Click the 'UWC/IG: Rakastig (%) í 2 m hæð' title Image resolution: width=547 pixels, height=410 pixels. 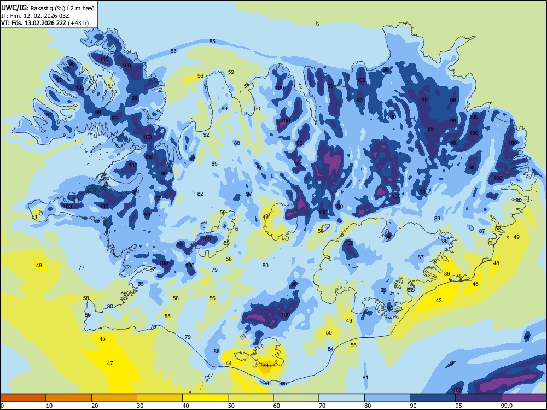pyautogui.click(x=48, y=8)
